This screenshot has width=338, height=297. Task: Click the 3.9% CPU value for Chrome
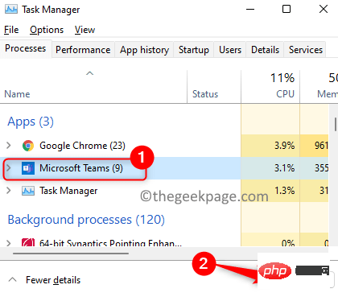[284, 146]
